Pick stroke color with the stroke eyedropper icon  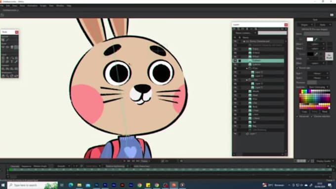click(x=316, y=54)
